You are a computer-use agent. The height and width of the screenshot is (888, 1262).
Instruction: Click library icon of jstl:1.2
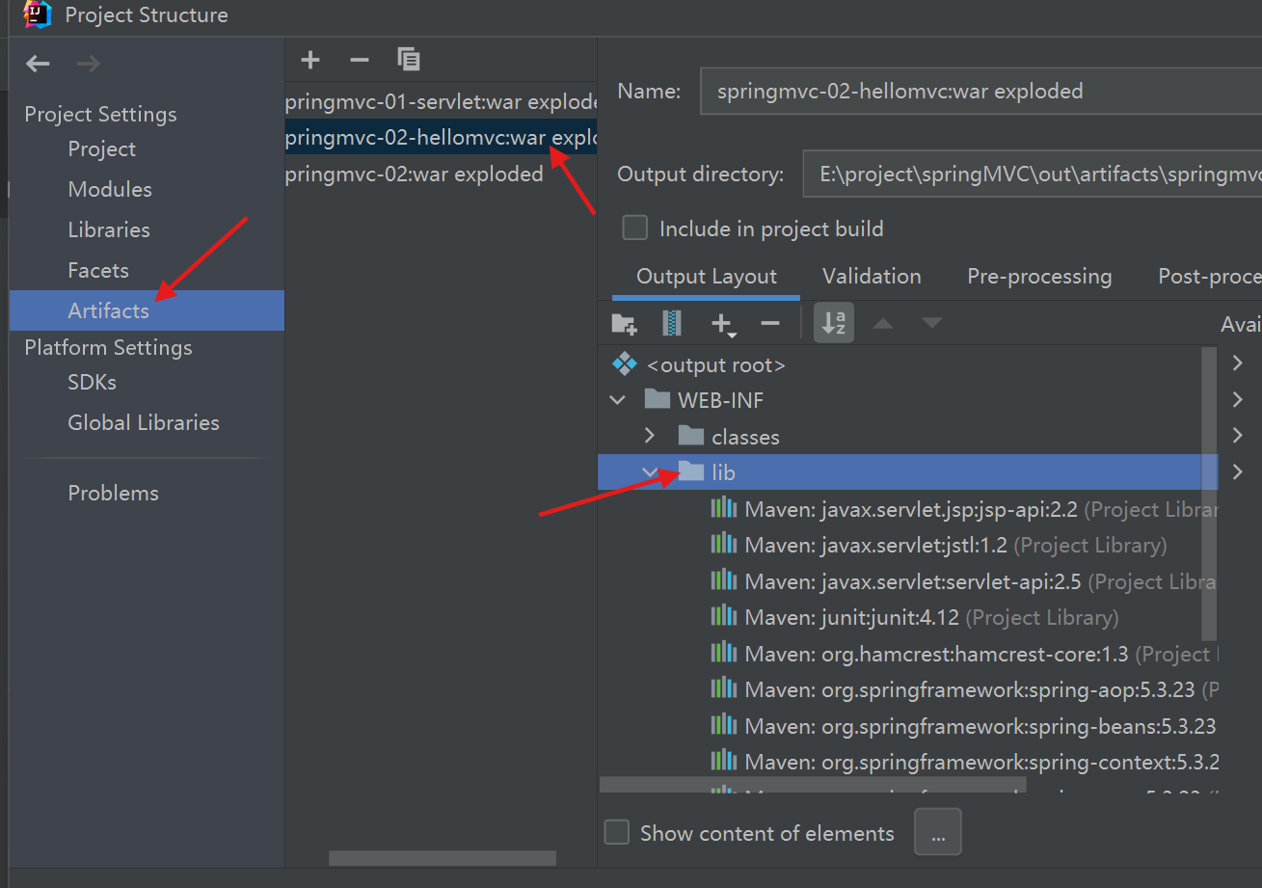(x=723, y=545)
